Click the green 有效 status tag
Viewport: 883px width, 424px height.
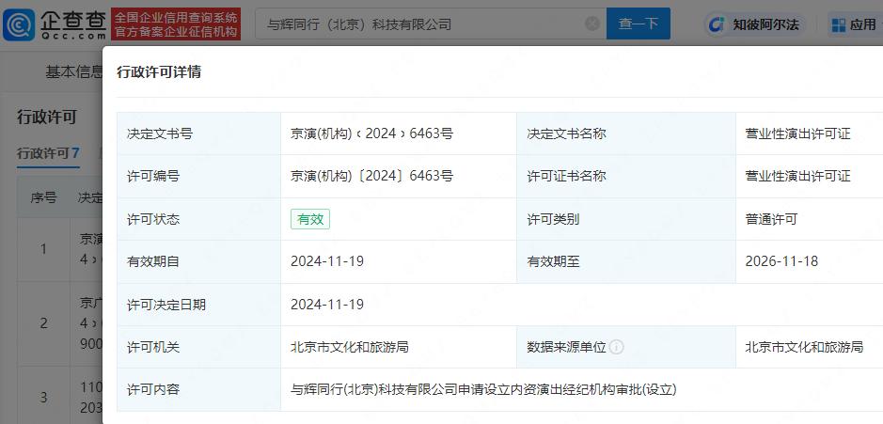[309, 219]
